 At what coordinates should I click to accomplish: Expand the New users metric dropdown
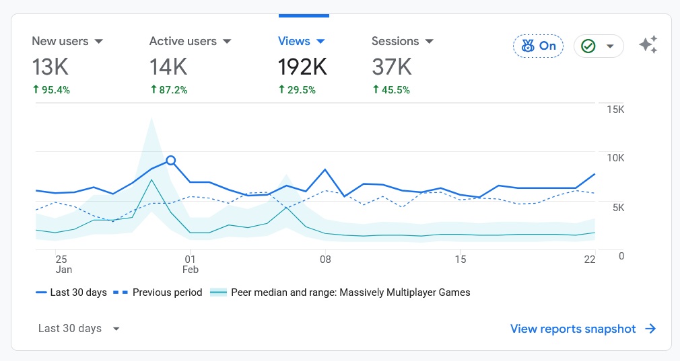(x=99, y=42)
